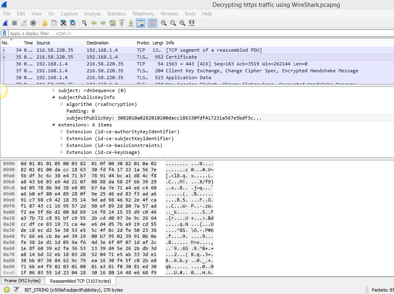Open the Statistics menu
The width and height of the screenshot is (394, 294).
click(x=117, y=14)
